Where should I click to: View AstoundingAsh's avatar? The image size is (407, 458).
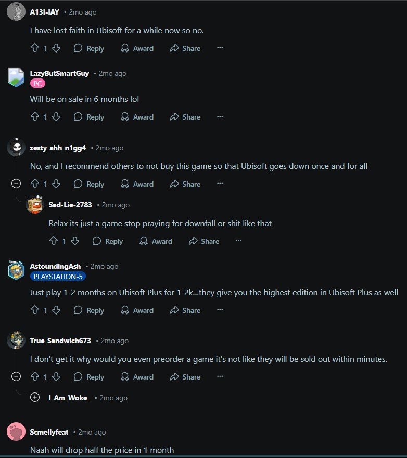pyautogui.click(x=16, y=270)
